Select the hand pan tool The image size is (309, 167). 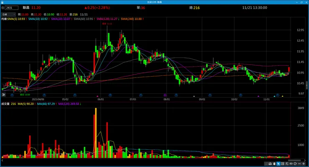[x=274, y=164]
